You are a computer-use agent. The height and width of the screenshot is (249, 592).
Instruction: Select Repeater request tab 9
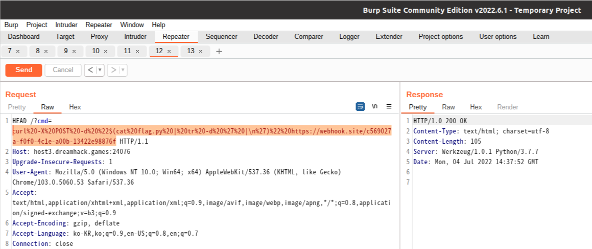66,51
